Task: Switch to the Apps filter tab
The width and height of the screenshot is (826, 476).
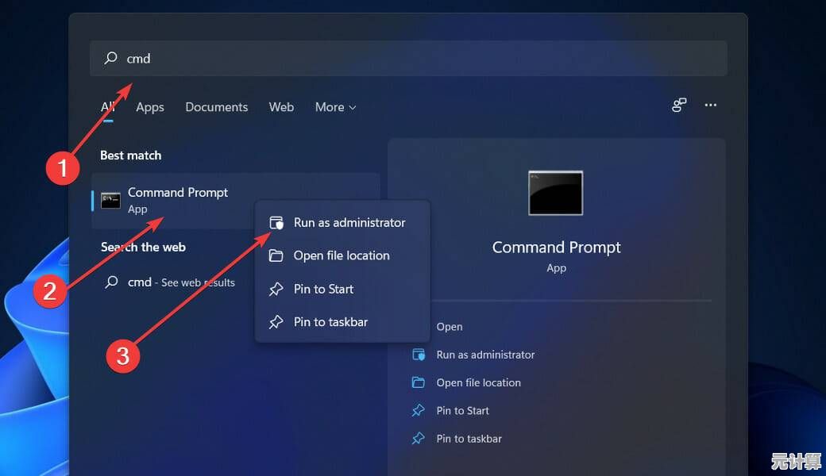Action: [149, 107]
